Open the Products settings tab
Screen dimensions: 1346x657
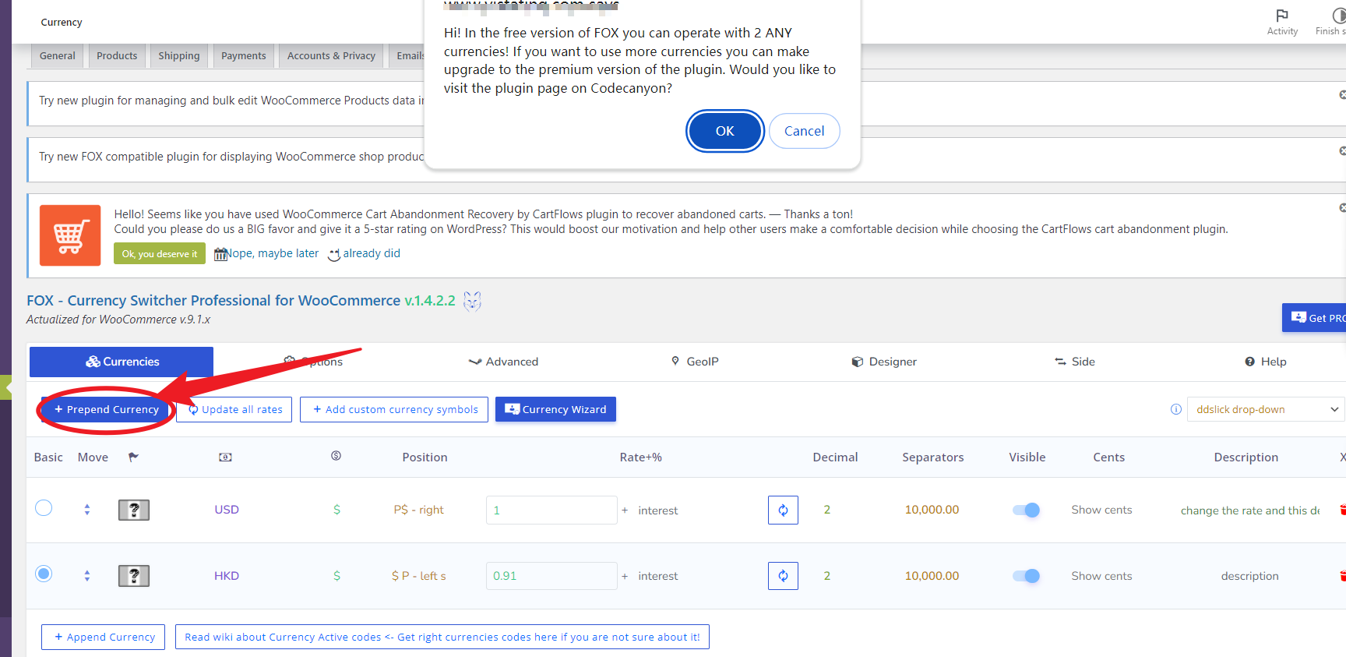click(x=117, y=56)
